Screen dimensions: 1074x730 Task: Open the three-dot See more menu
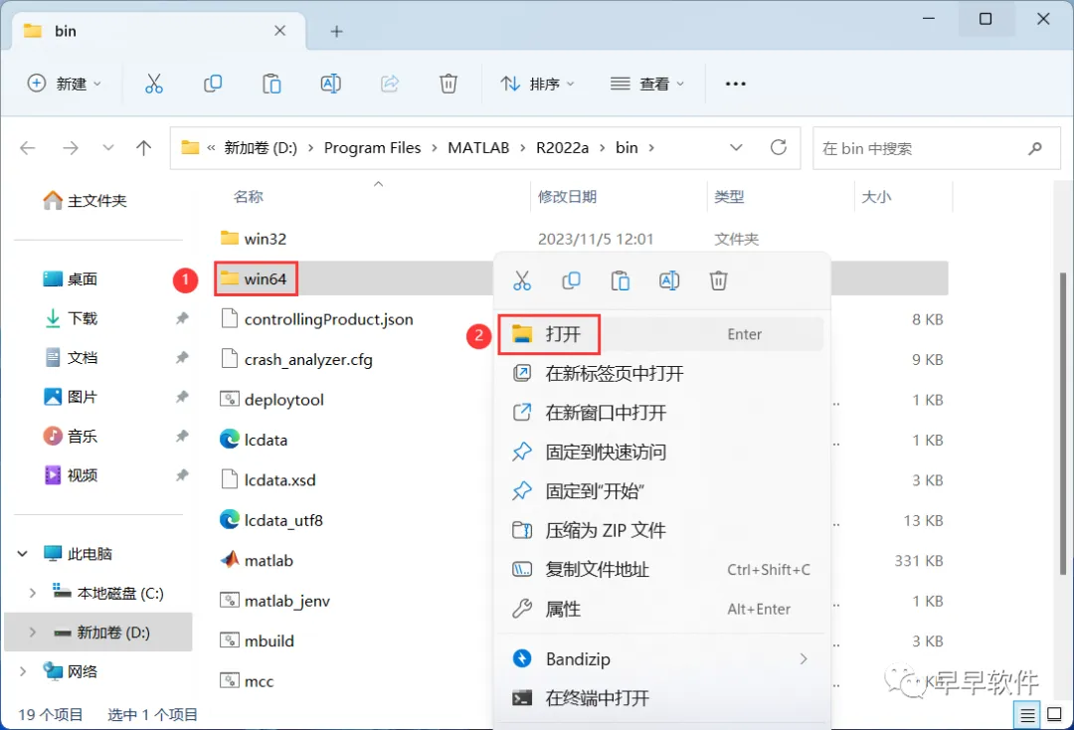click(x=736, y=84)
